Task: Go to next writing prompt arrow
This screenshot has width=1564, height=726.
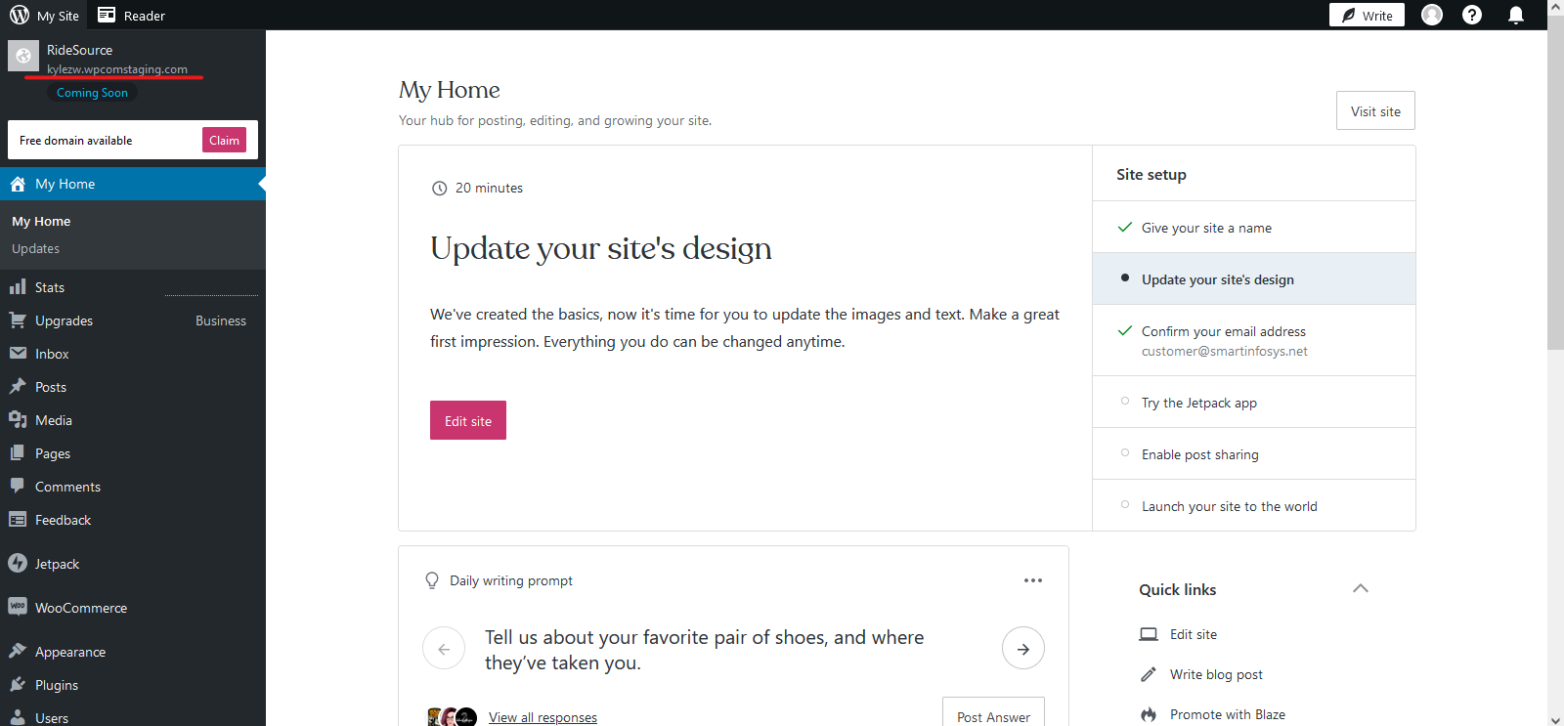Action: (x=1023, y=649)
